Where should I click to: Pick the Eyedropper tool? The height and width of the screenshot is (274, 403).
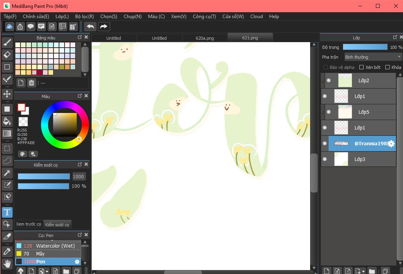point(7,251)
